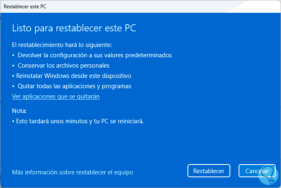
Task: Click 'El restablecimiento hará lo siguiente:' text
Action: [62, 45]
